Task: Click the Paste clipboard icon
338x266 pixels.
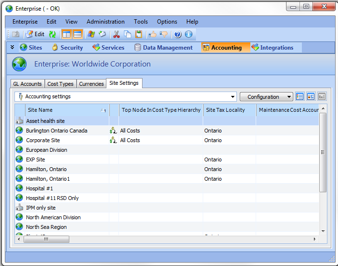Action: pyautogui.click(x=139, y=34)
